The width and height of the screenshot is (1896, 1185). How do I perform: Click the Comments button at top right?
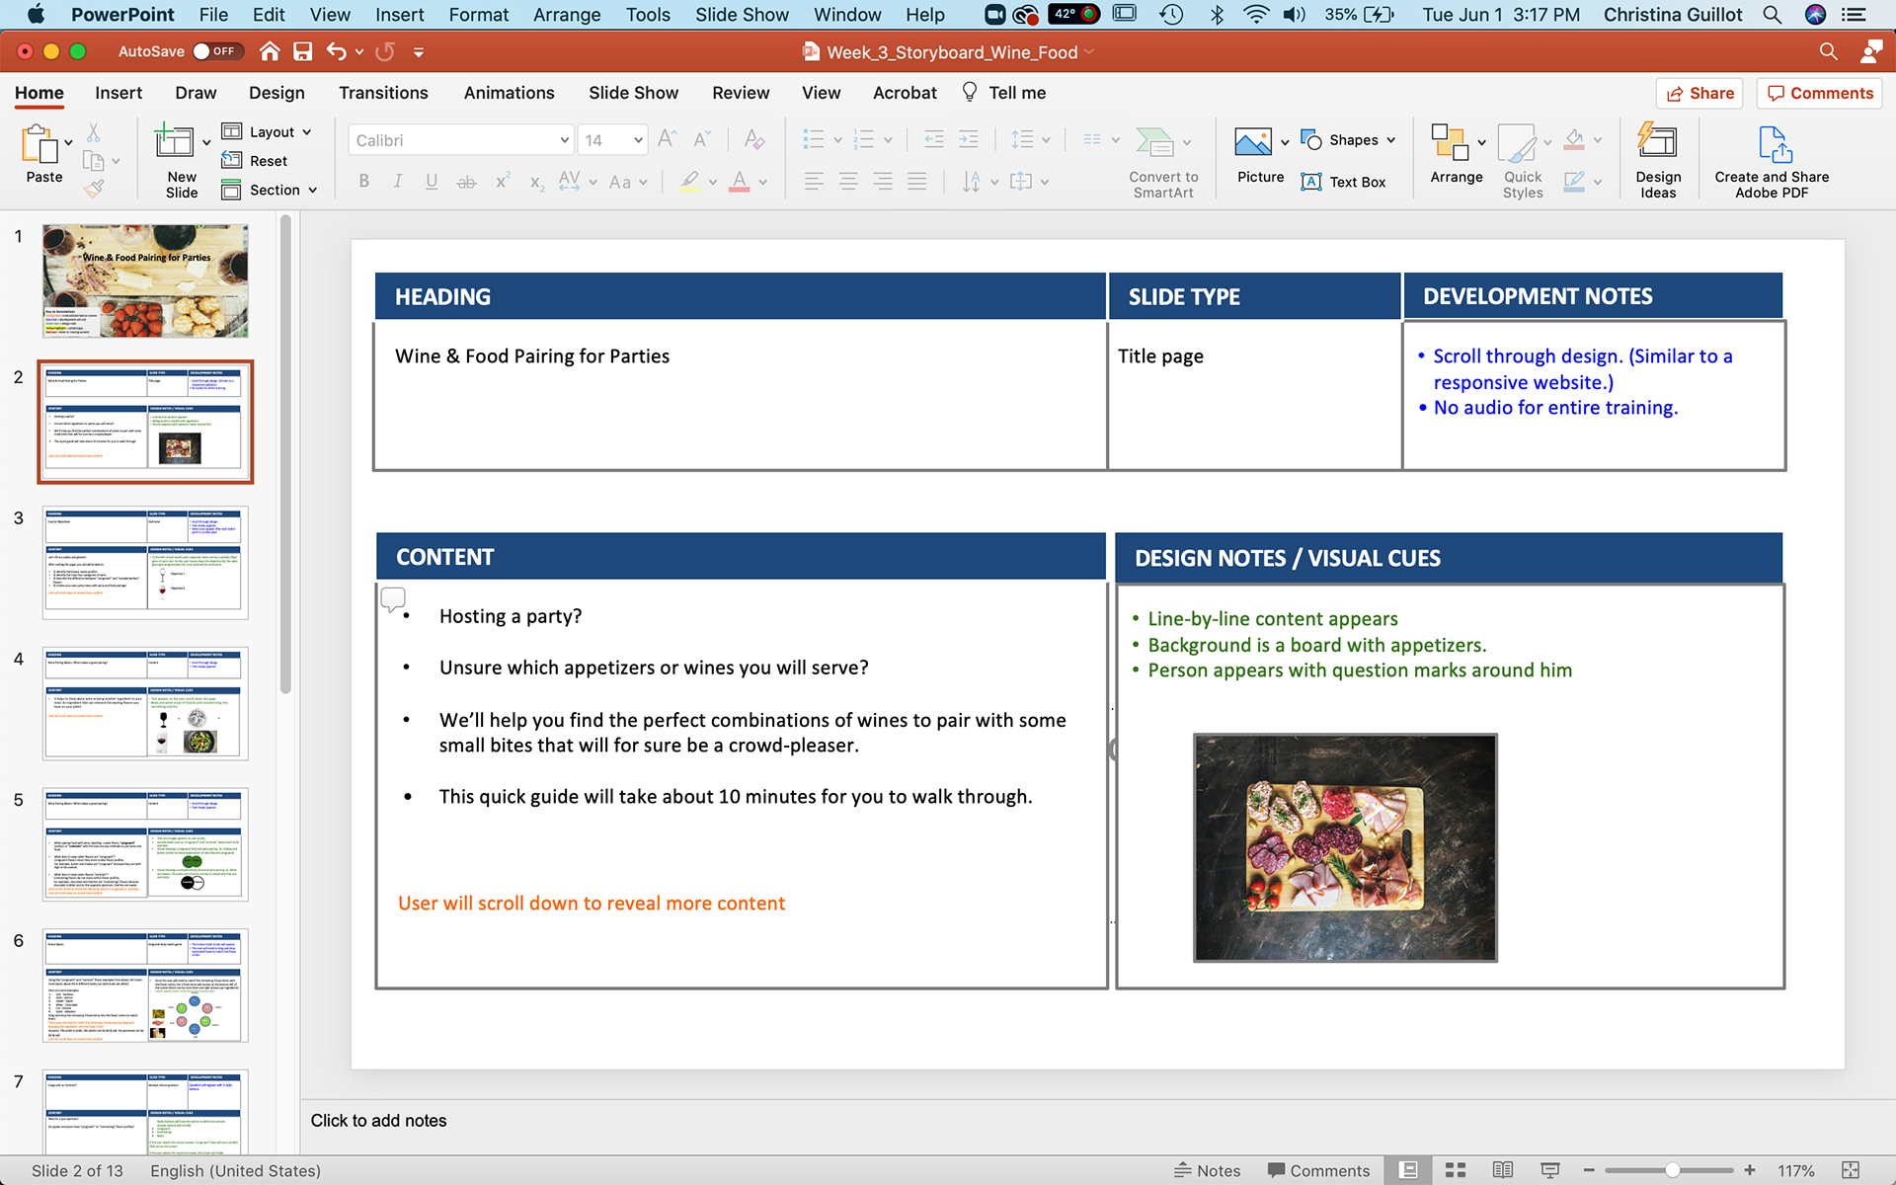pos(1819,93)
